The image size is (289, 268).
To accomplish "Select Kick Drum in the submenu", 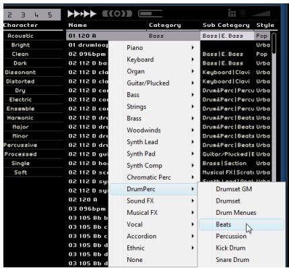I will click(241, 248).
